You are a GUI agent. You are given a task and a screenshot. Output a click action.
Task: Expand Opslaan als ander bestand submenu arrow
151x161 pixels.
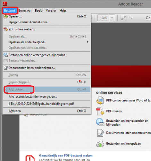pos(88,42)
